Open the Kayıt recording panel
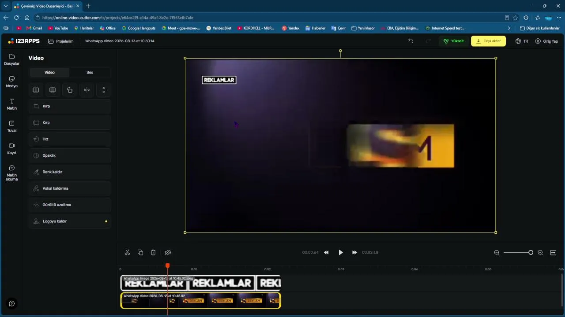The width and height of the screenshot is (565, 317). tap(11, 149)
